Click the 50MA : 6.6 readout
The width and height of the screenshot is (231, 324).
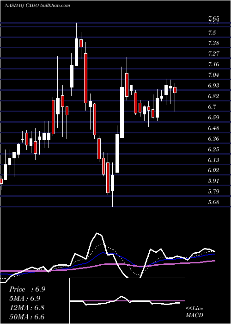[x=27, y=317]
